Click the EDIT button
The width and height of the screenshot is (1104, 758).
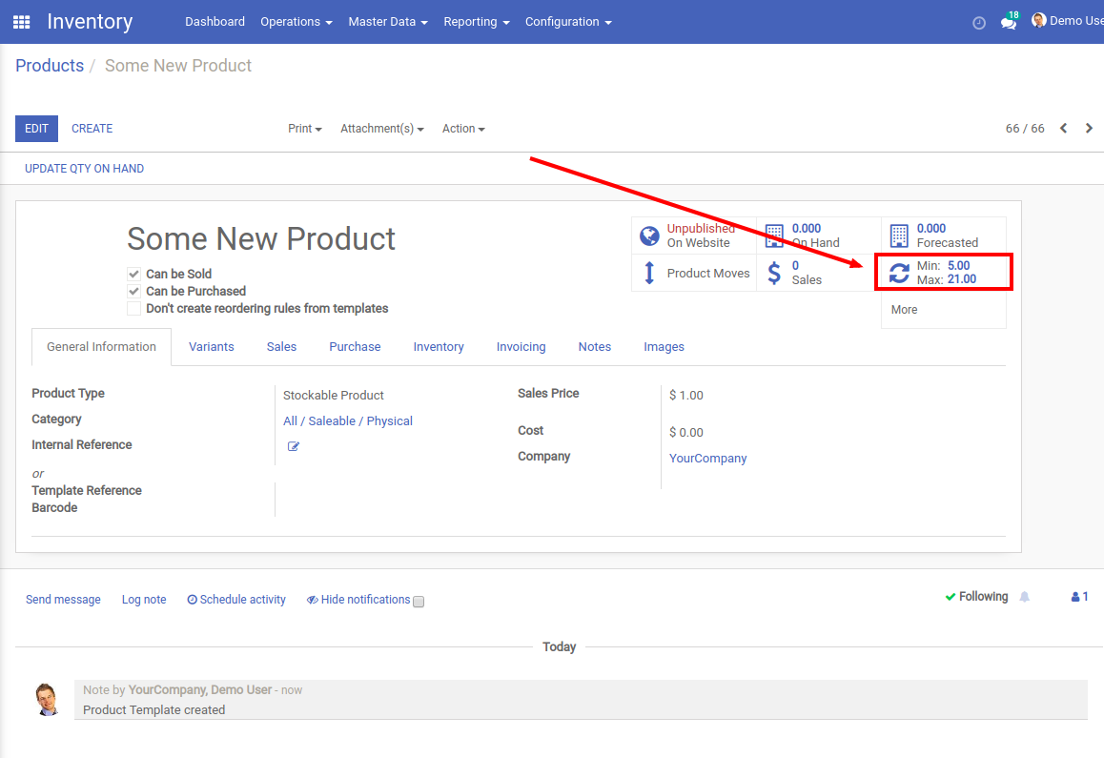click(x=35, y=128)
